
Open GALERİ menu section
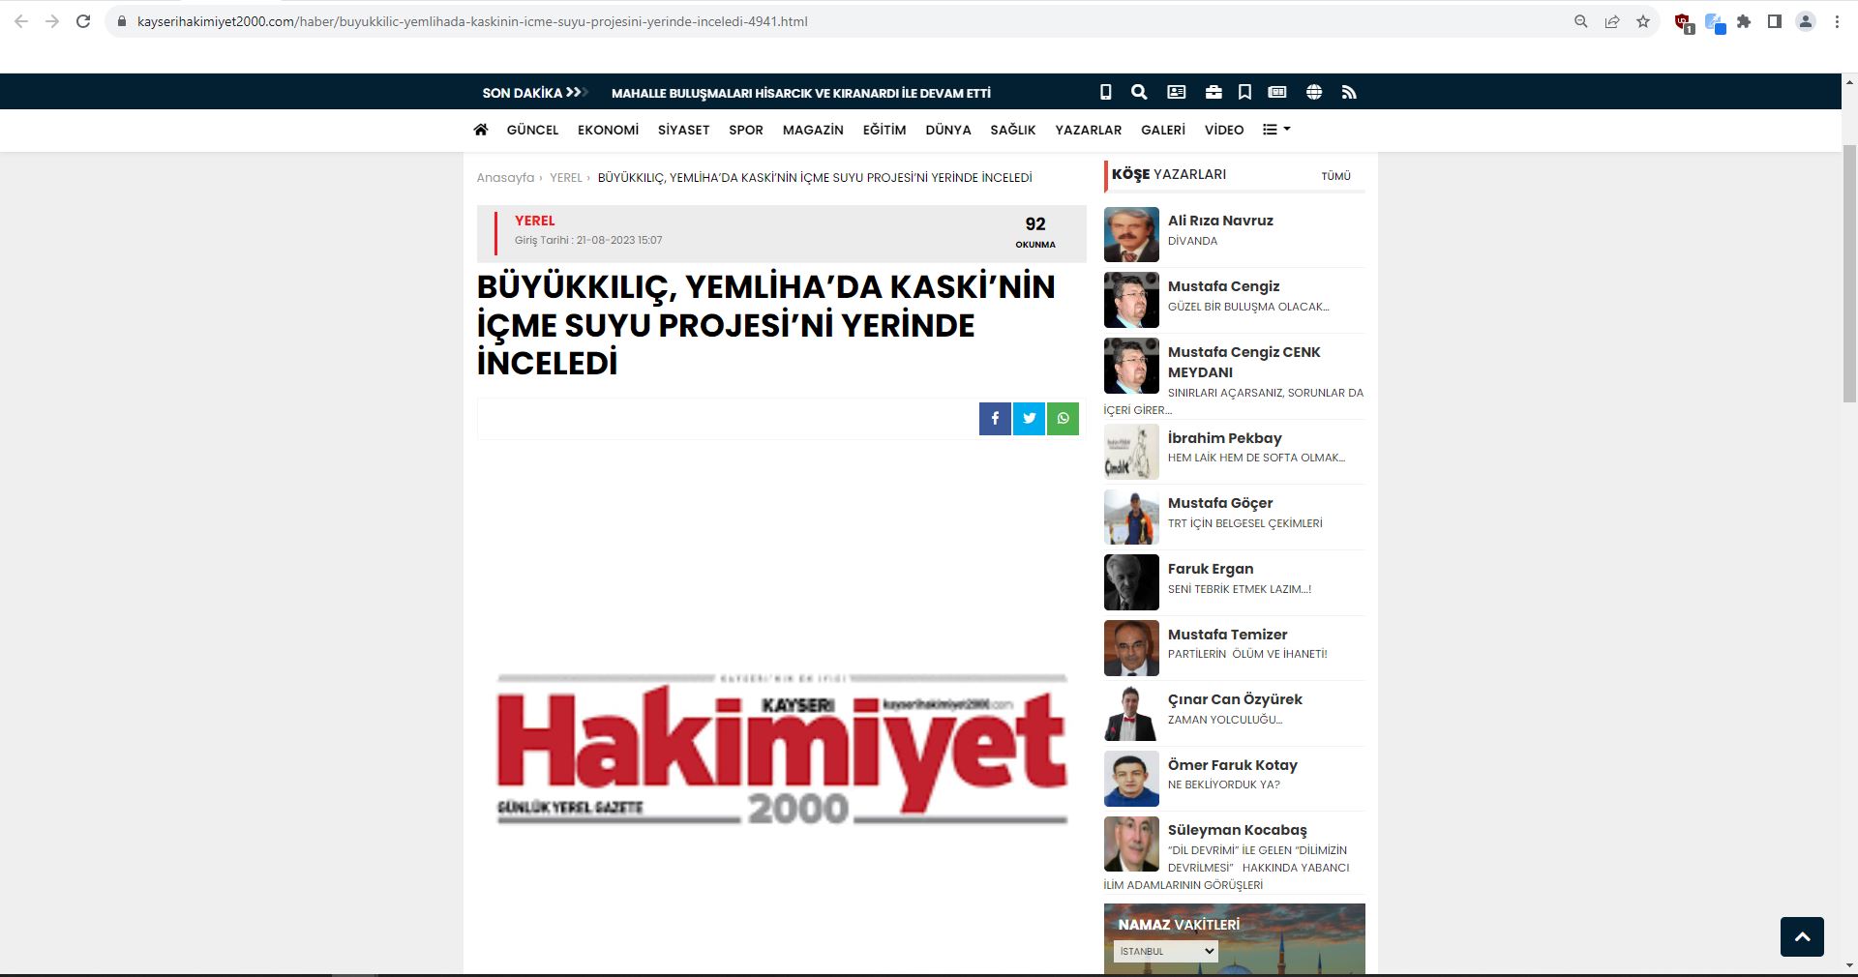click(1163, 130)
